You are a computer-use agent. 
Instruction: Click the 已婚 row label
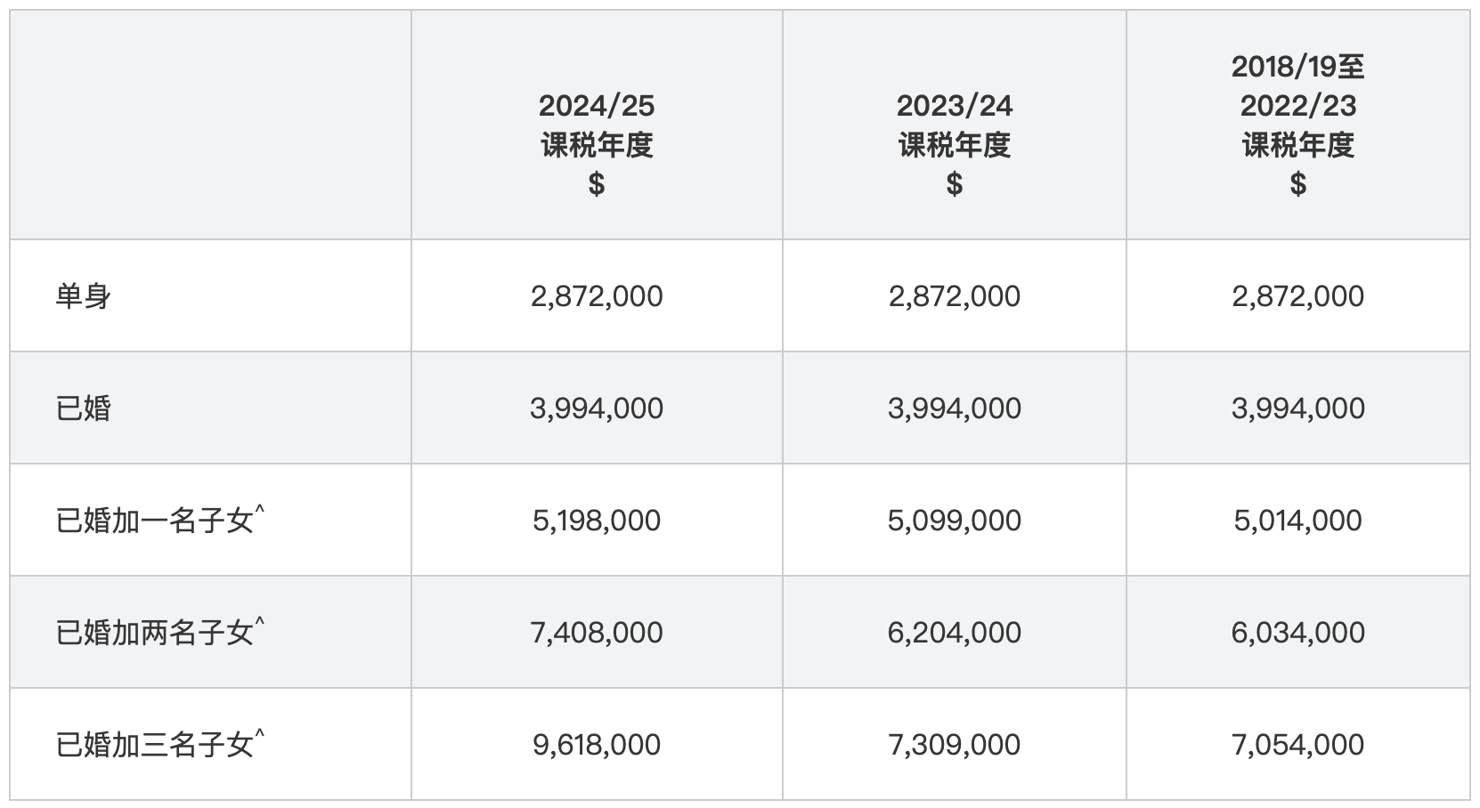83,408
